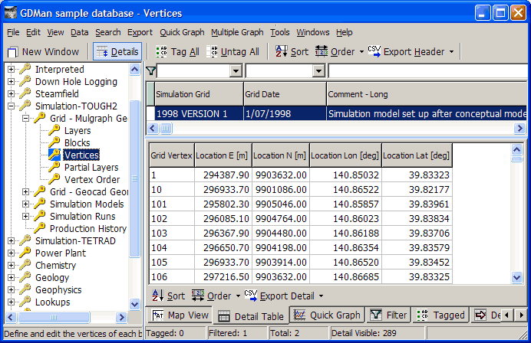The height and width of the screenshot is (343, 531).
Task: Open the Export Detail dropdown arrow
Action: coord(321,296)
